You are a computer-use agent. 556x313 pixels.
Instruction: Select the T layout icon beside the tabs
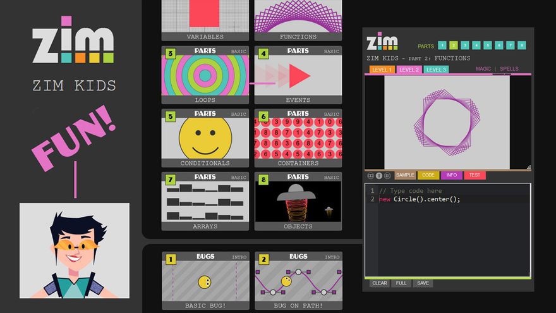(x=378, y=176)
